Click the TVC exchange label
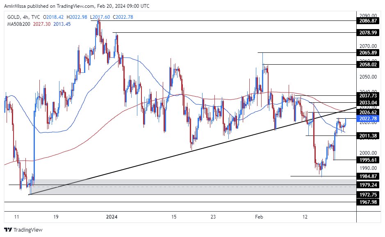Screen dimensions: 385x237 click(x=36, y=17)
